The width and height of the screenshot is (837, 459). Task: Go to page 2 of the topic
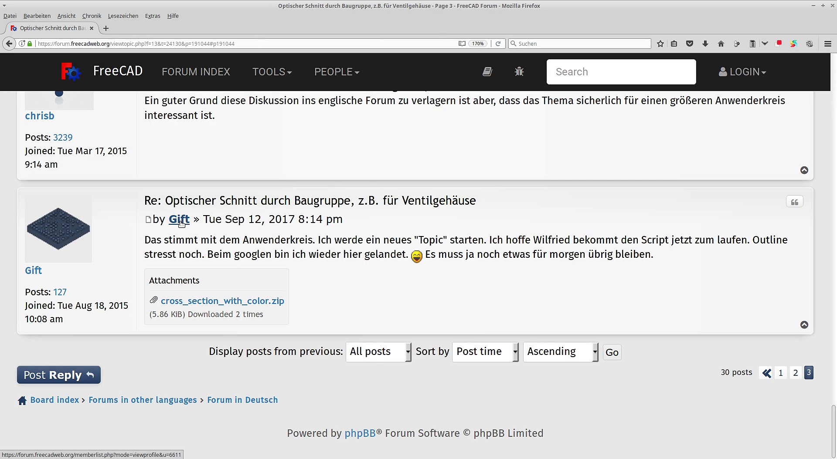tap(795, 373)
